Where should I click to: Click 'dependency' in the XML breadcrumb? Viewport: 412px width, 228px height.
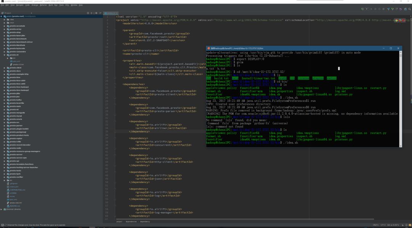(145, 222)
